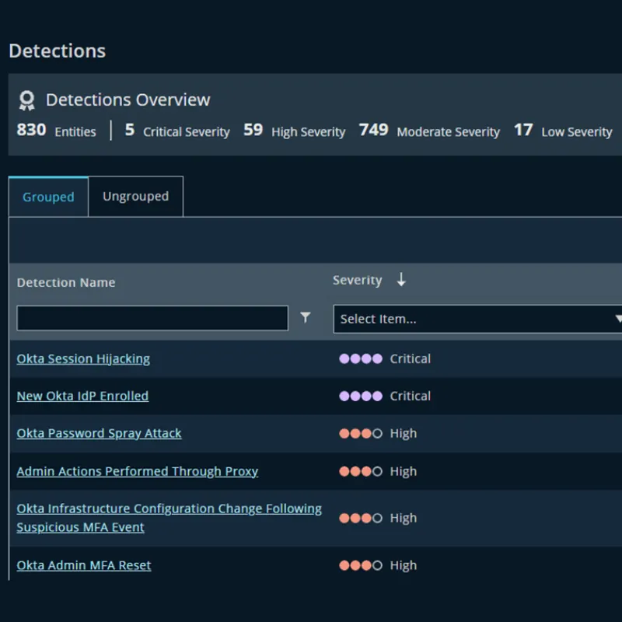The image size is (622, 622).
Task: Click the Detections Overview ribbon icon
Action: click(27, 100)
